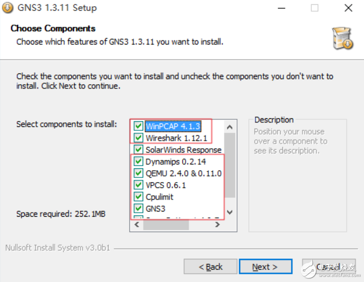
Task: Uncheck the Cpulimit component checkbox
Action: tap(138, 197)
